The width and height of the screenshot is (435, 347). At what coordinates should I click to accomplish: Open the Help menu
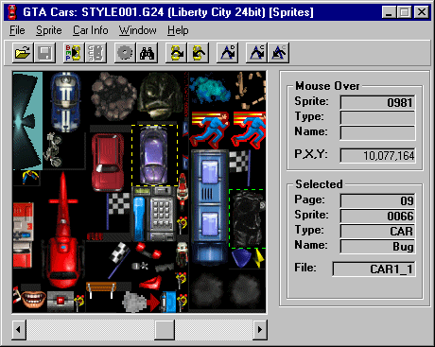click(x=178, y=30)
